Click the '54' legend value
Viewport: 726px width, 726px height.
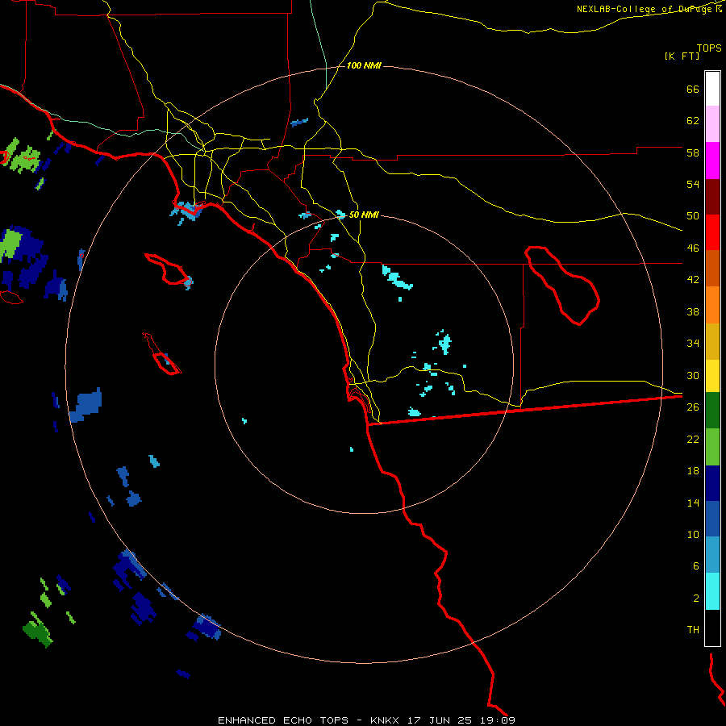[693, 184]
